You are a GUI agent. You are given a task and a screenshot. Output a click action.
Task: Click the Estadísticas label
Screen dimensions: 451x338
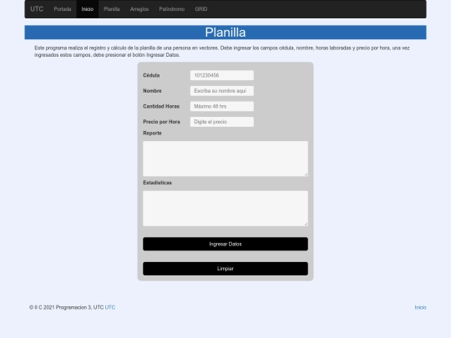(x=157, y=183)
